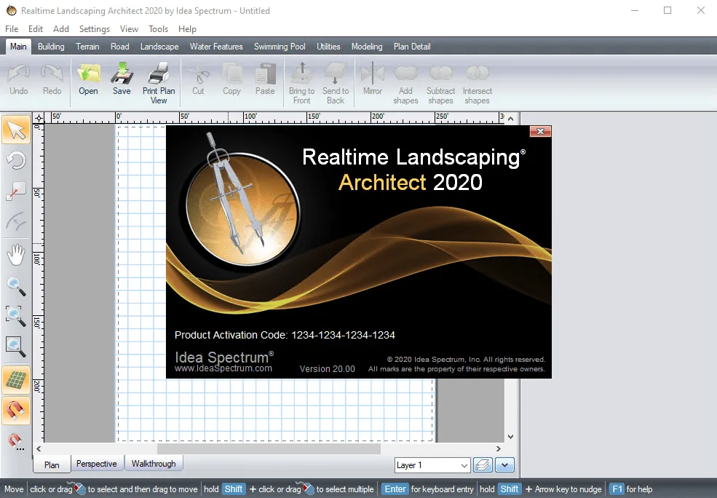Click horizontal scrollbar right arrow
The width and height of the screenshot is (717, 498).
(499, 449)
